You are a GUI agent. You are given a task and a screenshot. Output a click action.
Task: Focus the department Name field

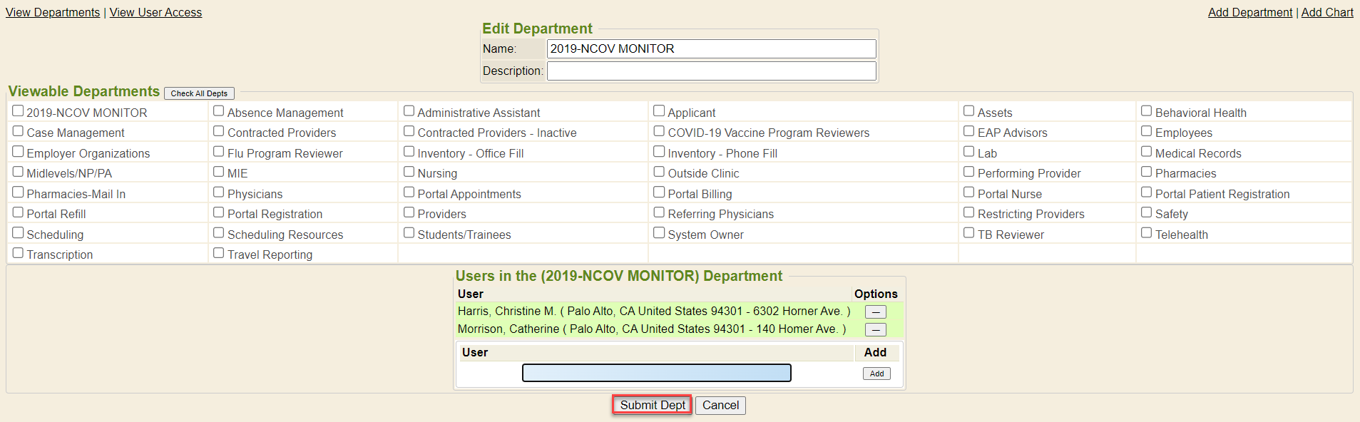(x=711, y=48)
